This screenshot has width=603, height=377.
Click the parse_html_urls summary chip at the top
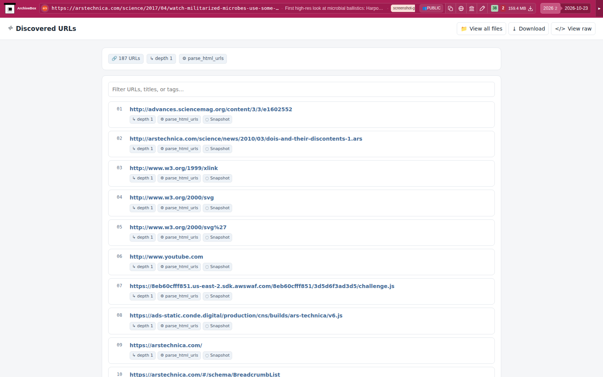pos(203,58)
